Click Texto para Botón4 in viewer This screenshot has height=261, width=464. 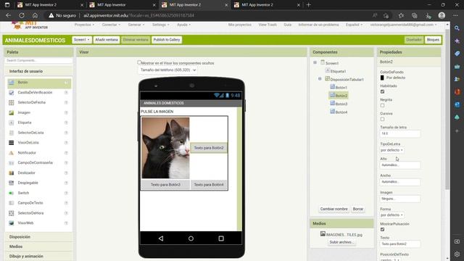[209, 185]
